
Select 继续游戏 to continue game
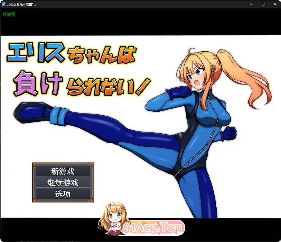(63, 182)
